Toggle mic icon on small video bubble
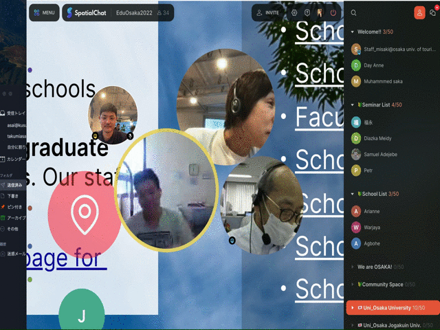Viewport: 440px width, 330px height. tap(130, 136)
